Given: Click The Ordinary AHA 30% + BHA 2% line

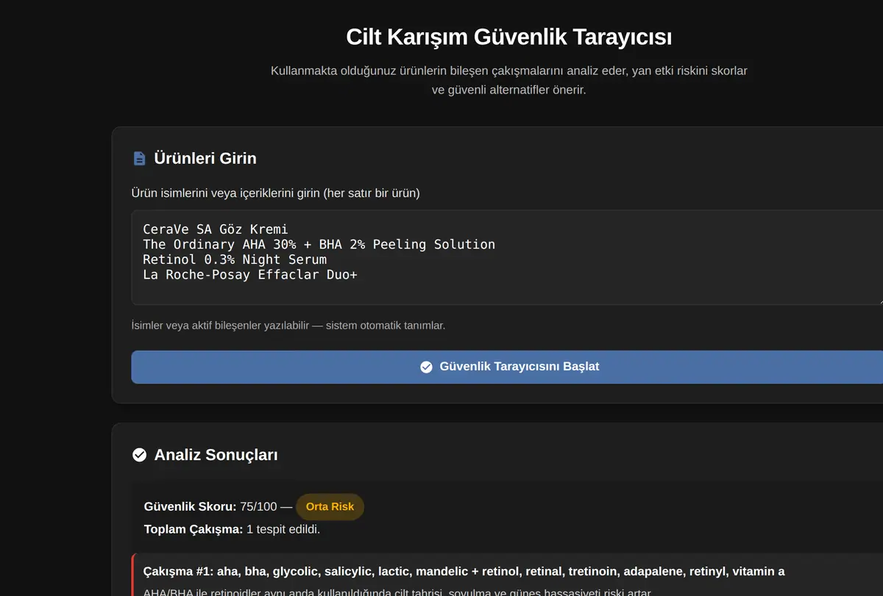Looking at the screenshot, I should (319, 244).
